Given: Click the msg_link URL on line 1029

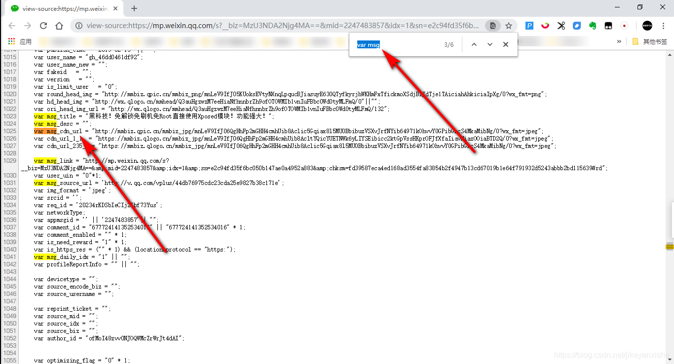Looking at the screenshot, I should tap(315, 165).
